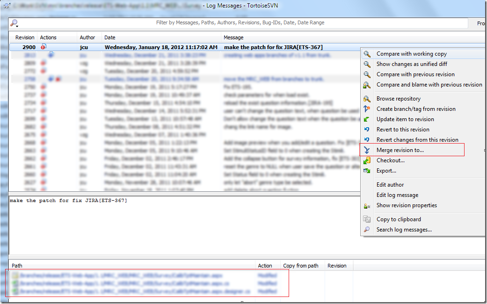Click the Create branch/tag icon
487x304 pixels.
pos(367,109)
